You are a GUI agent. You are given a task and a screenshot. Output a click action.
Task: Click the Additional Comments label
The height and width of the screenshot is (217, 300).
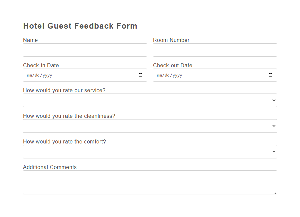pyautogui.click(x=50, y=167)
